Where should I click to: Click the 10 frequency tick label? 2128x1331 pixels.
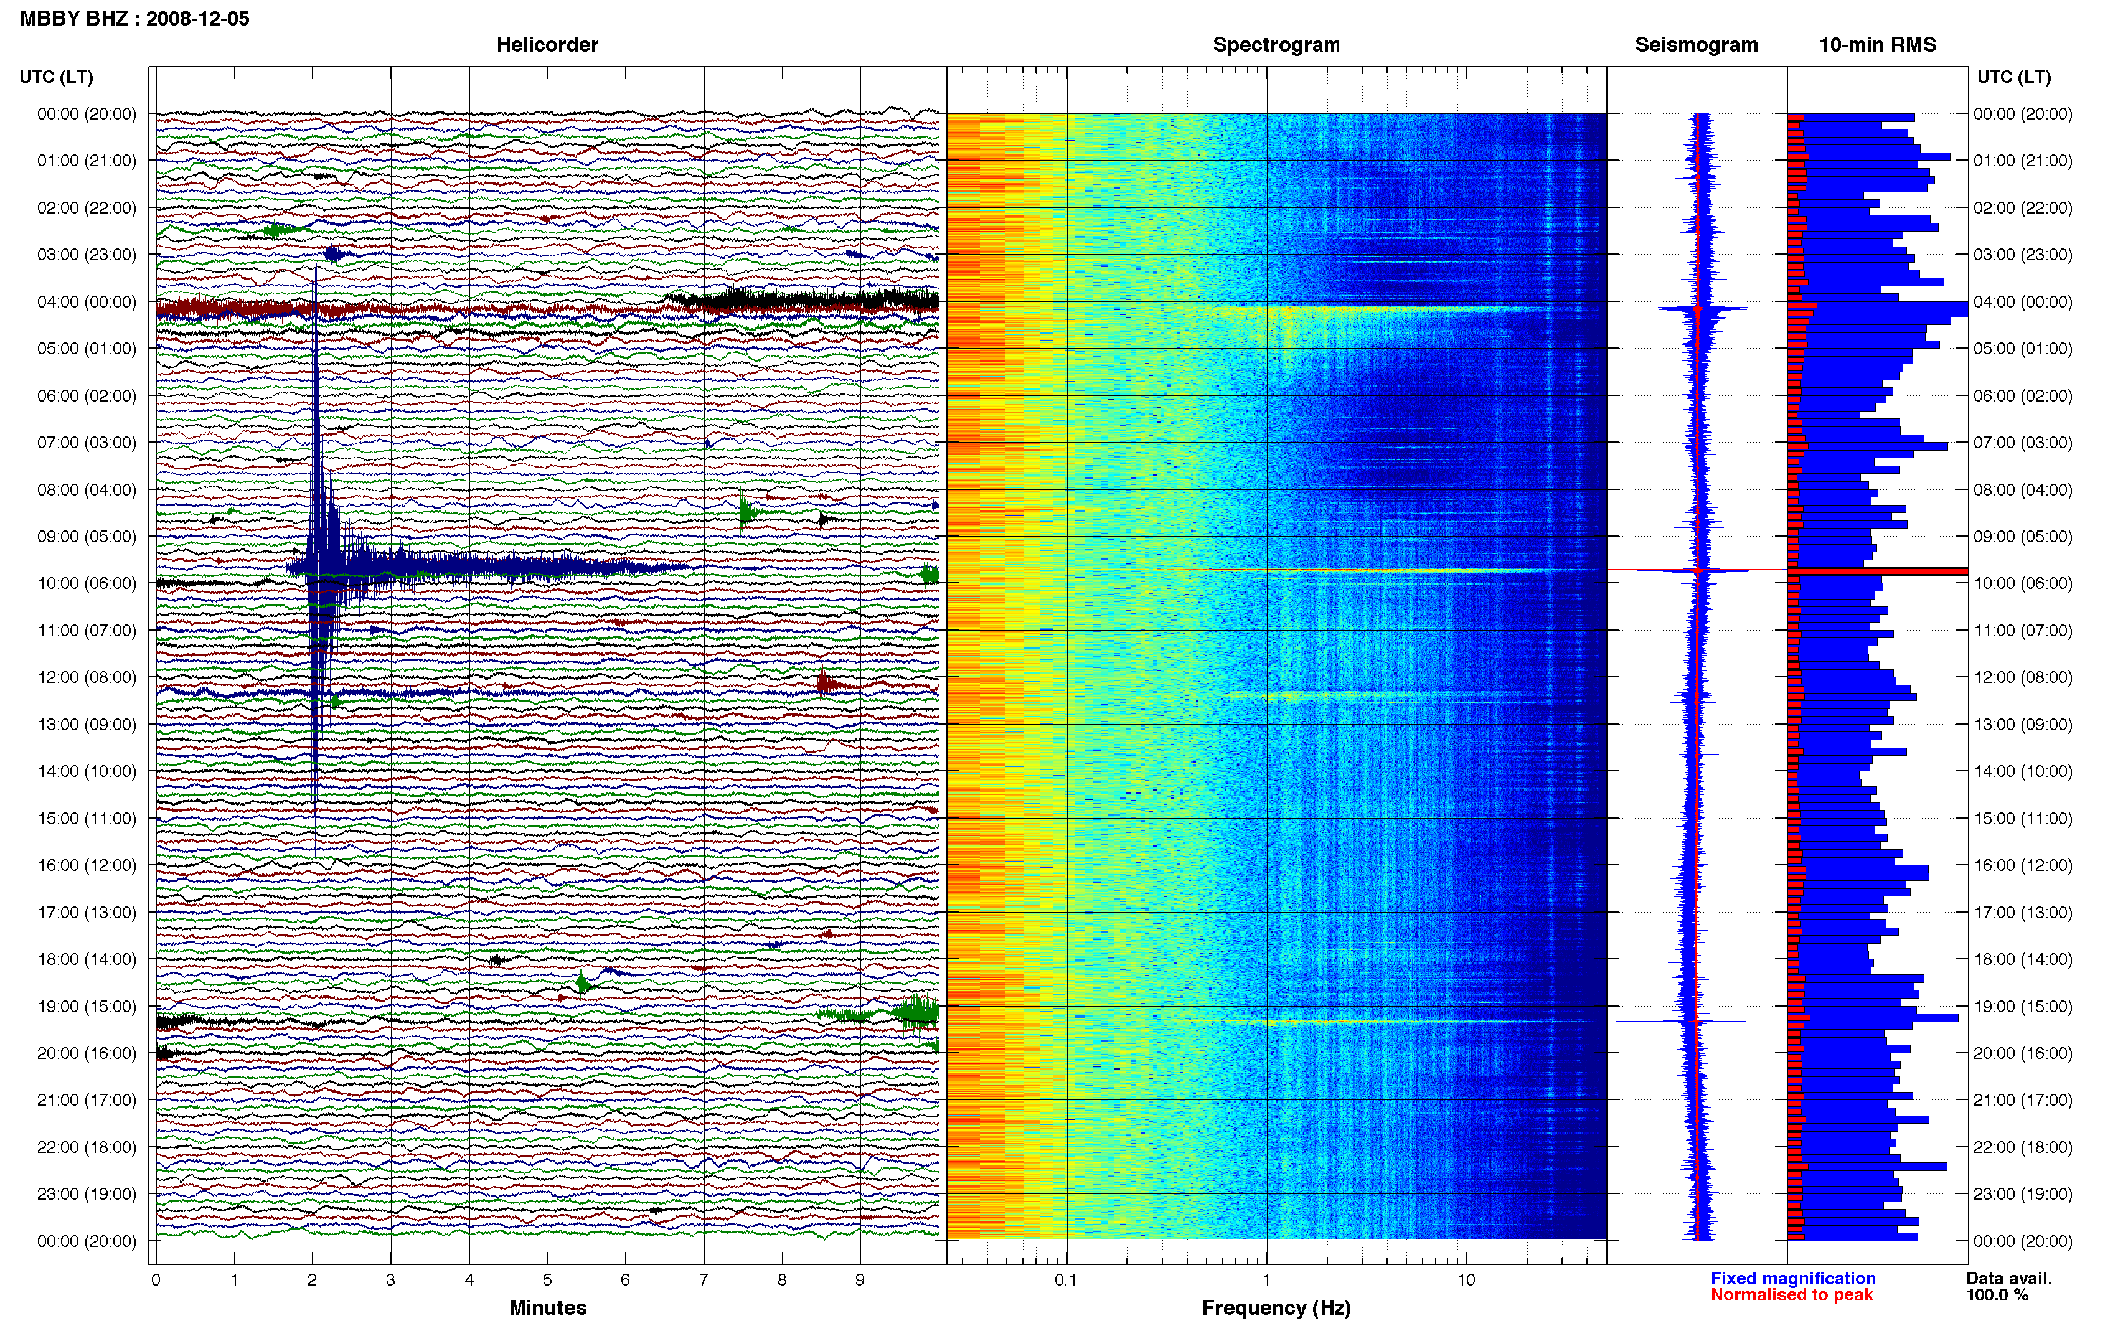pyautogui.click(x=1466, y=1280)
